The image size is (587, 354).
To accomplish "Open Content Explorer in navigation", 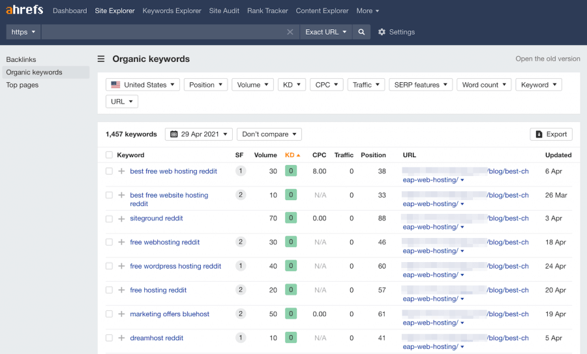I will pyautogui.click(x=322, y=11).
